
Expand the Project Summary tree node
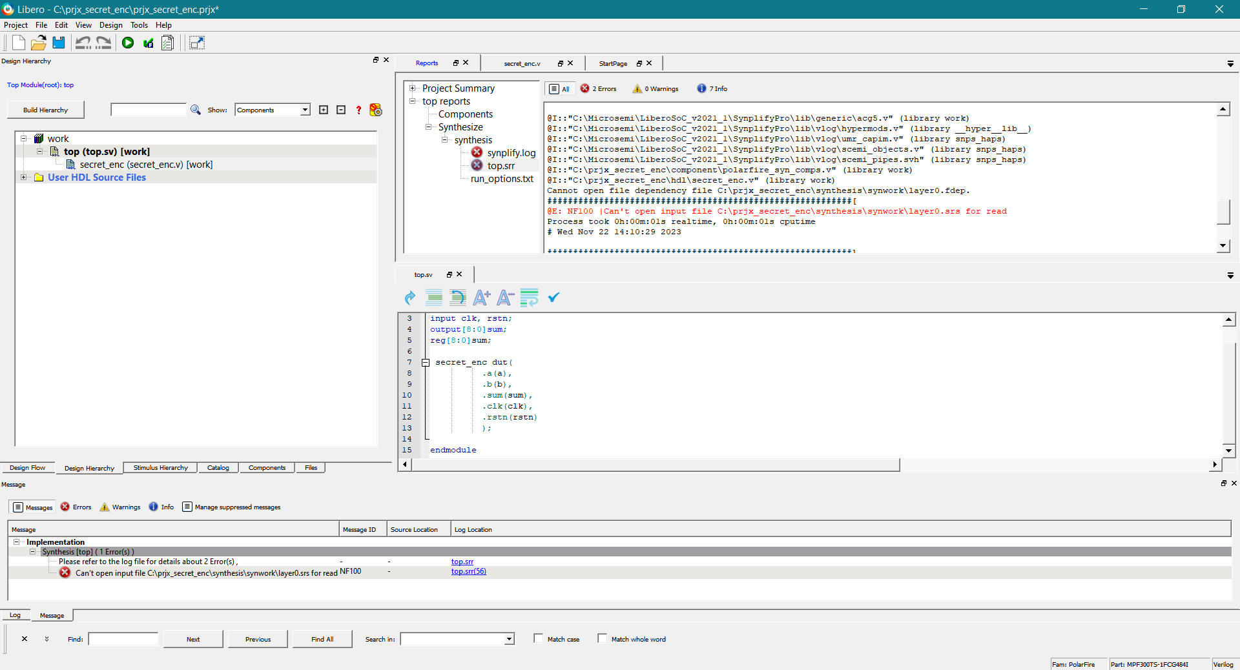pyautogui.click(x=413, y=88)
